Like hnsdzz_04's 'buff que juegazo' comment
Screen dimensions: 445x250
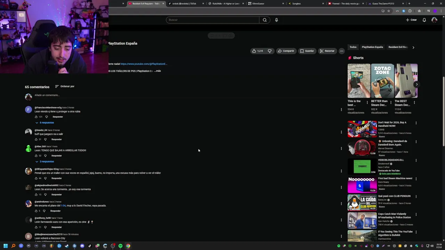pyautogui.click(x=36, y=139)
